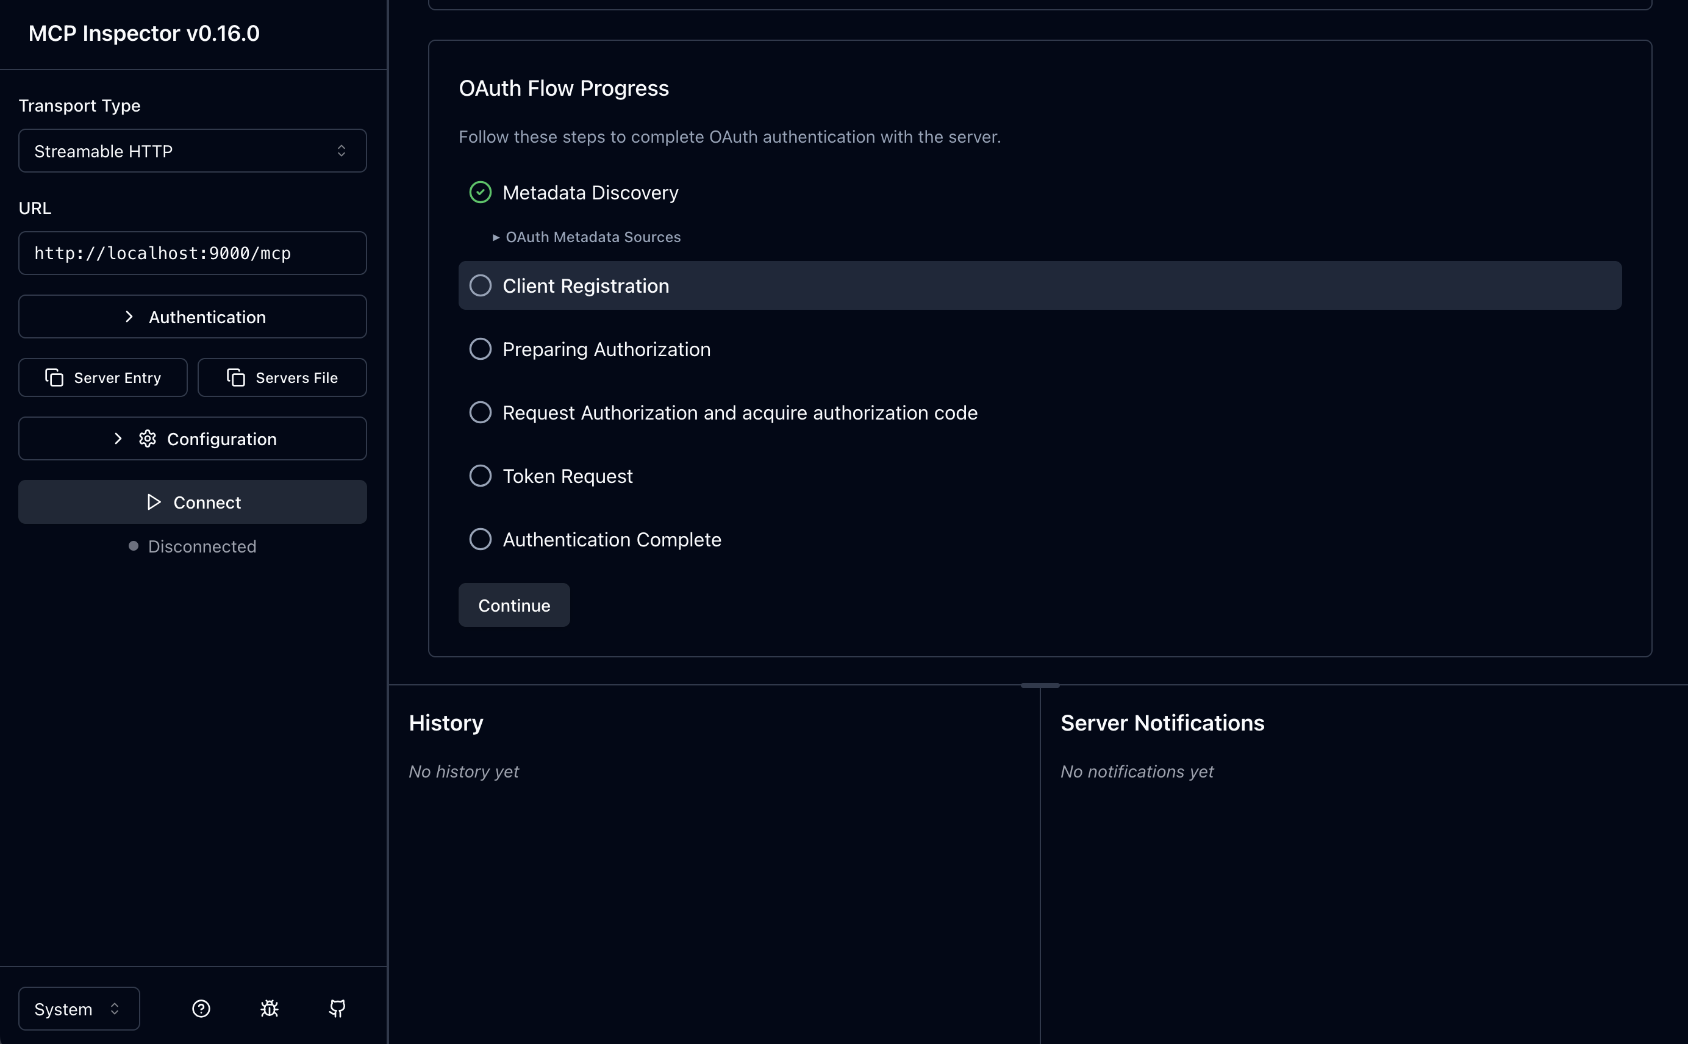This screenshot has width=1688, height=1044.
Task: Click the URL input field
Action: click(x=193, y=254)
